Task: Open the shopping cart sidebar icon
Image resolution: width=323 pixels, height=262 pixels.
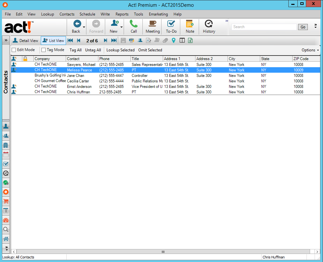Action: pyautogui.click(x=6, y=201)
